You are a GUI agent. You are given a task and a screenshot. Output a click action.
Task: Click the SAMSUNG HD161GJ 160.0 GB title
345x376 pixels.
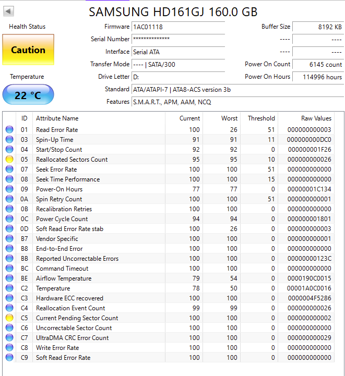tap(173, 12)
